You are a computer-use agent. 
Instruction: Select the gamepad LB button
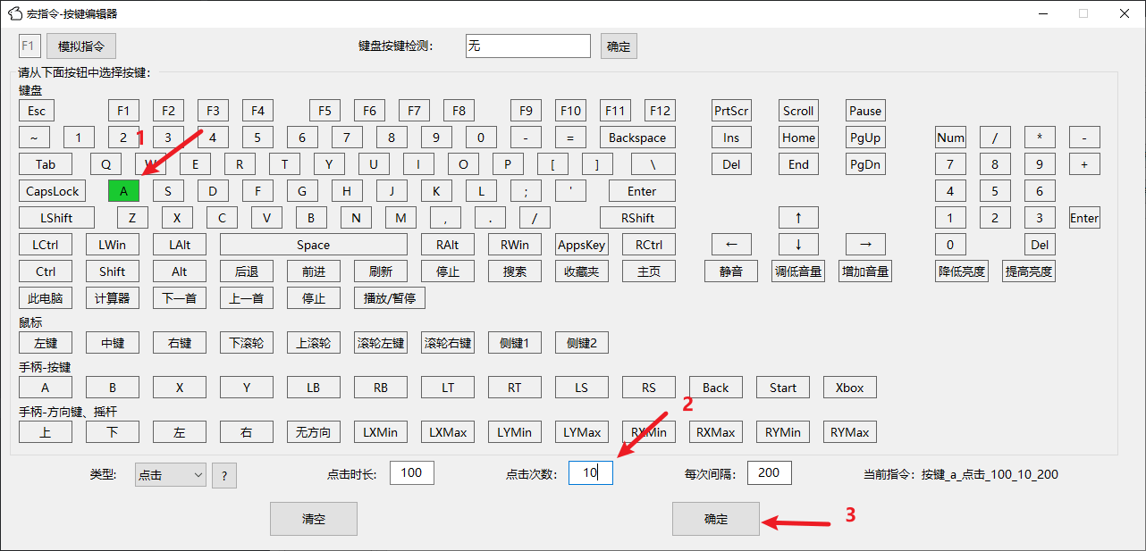coord(314,388)
